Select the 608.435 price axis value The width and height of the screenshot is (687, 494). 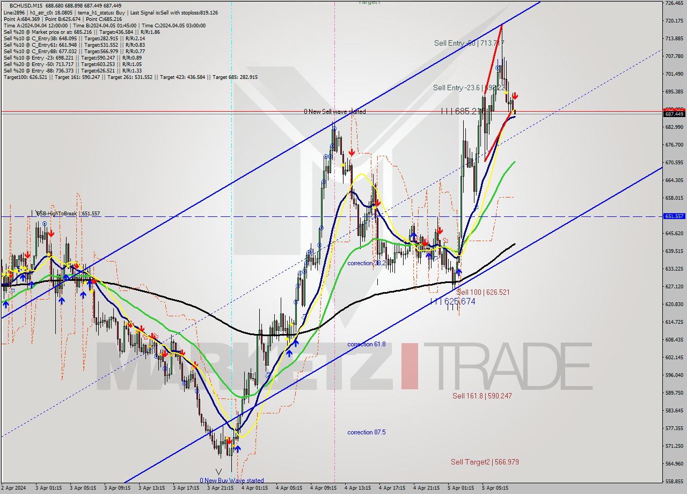[674, 339]
